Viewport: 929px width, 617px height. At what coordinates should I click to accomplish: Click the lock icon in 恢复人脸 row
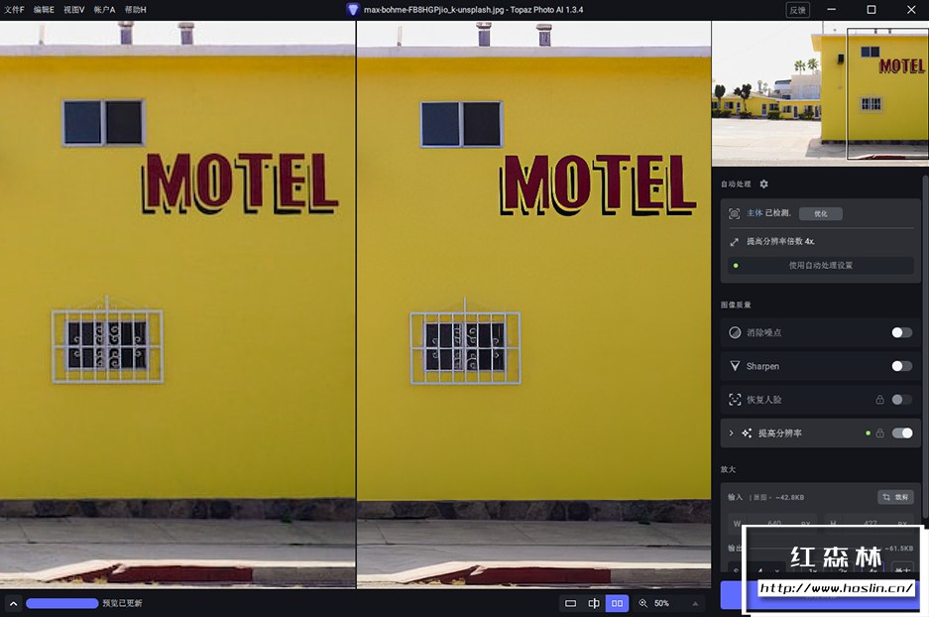click(x=879, y=400)
